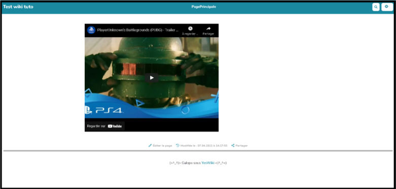
Task: Click the video thumbnail with green helmet
Action: point(151,78)
